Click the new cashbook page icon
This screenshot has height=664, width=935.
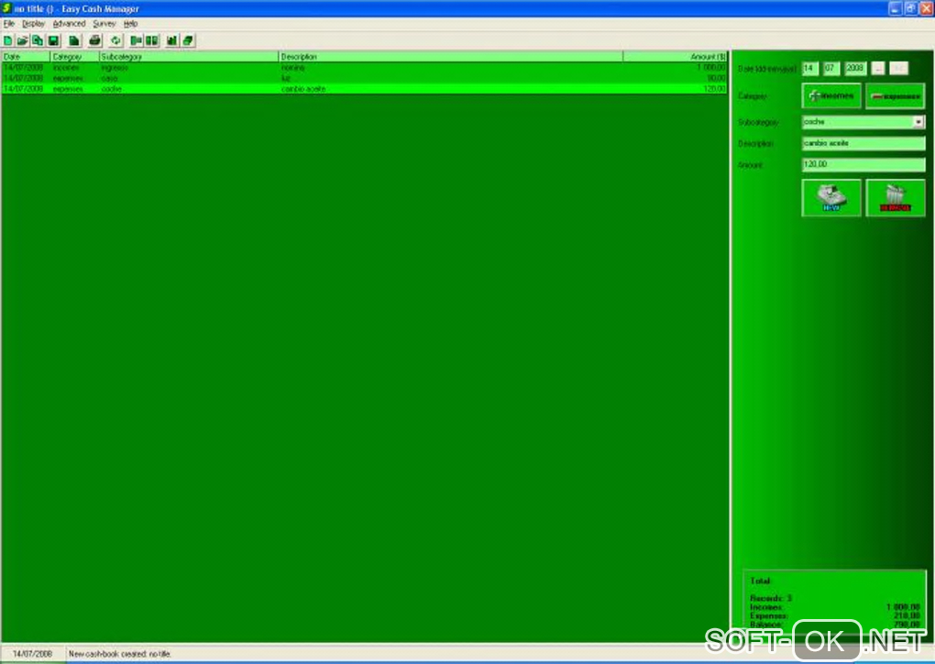(7, 40)
